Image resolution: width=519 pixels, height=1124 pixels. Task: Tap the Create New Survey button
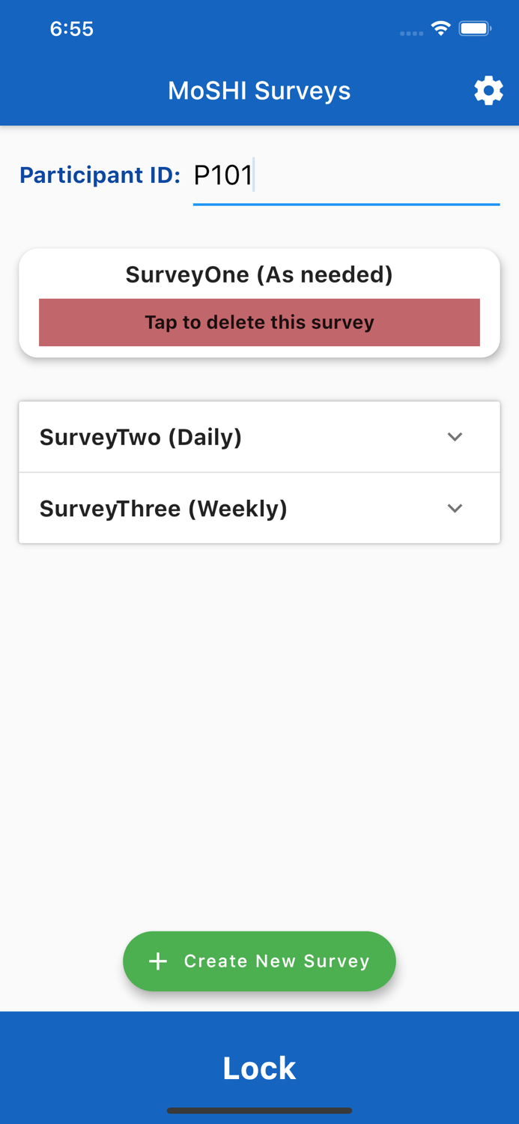tap(259, 961)
